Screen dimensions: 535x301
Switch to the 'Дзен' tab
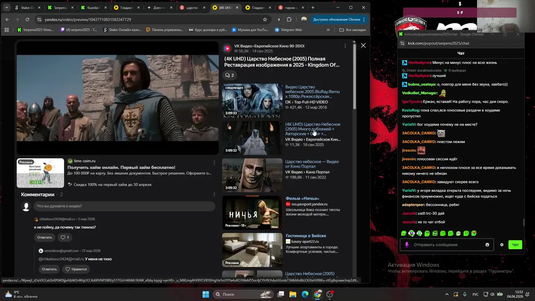point(160,8)
